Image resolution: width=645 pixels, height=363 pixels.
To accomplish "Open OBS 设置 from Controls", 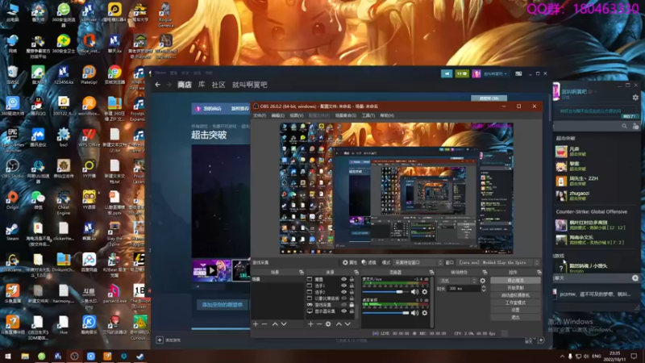I will pos(515,310).
